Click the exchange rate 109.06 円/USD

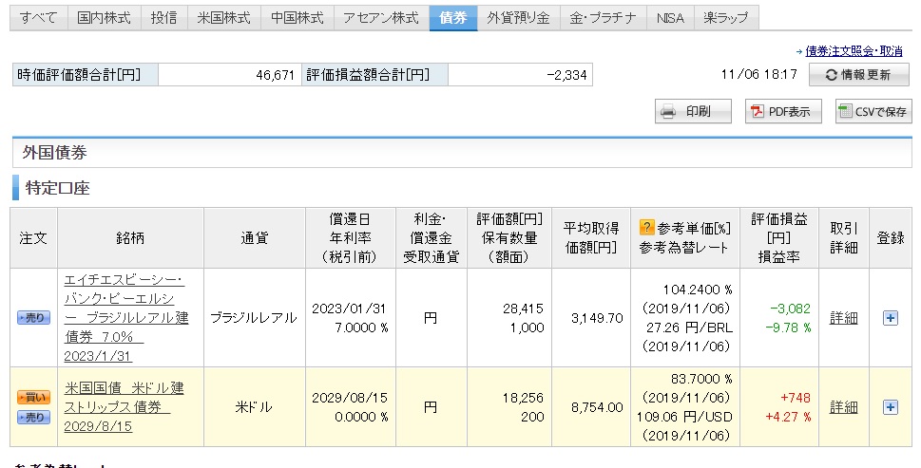click(685, 417)
